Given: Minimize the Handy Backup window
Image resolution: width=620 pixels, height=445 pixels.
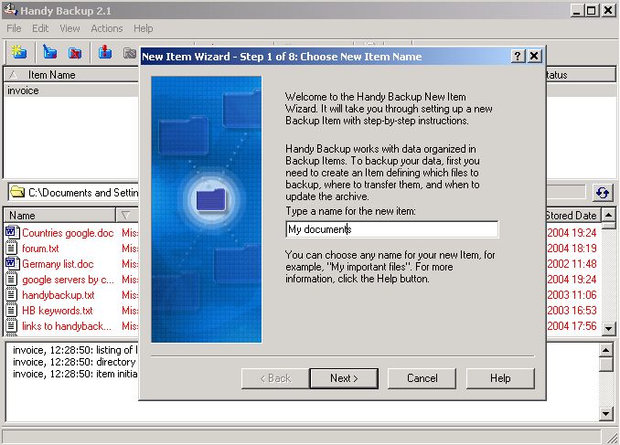Looking at the screenshot, I should (x=577, y=10).
